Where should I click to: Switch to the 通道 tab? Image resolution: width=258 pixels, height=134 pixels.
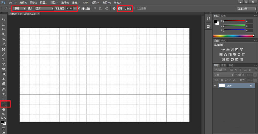(x=223, y=65)
